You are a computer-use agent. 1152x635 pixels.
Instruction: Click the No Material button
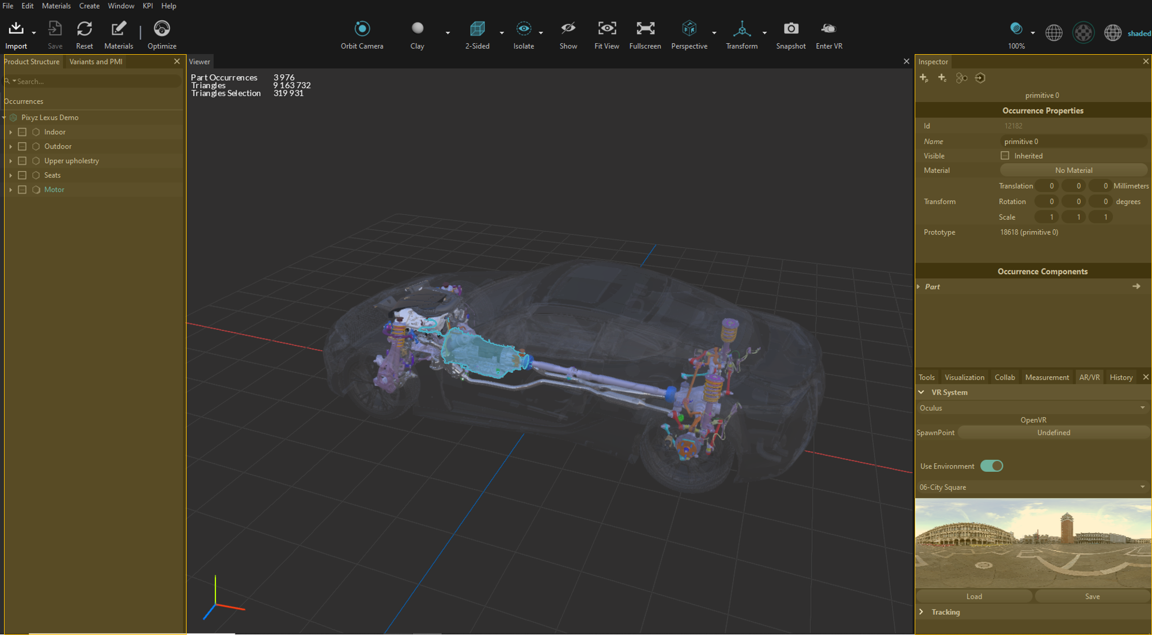[1073, 171]
